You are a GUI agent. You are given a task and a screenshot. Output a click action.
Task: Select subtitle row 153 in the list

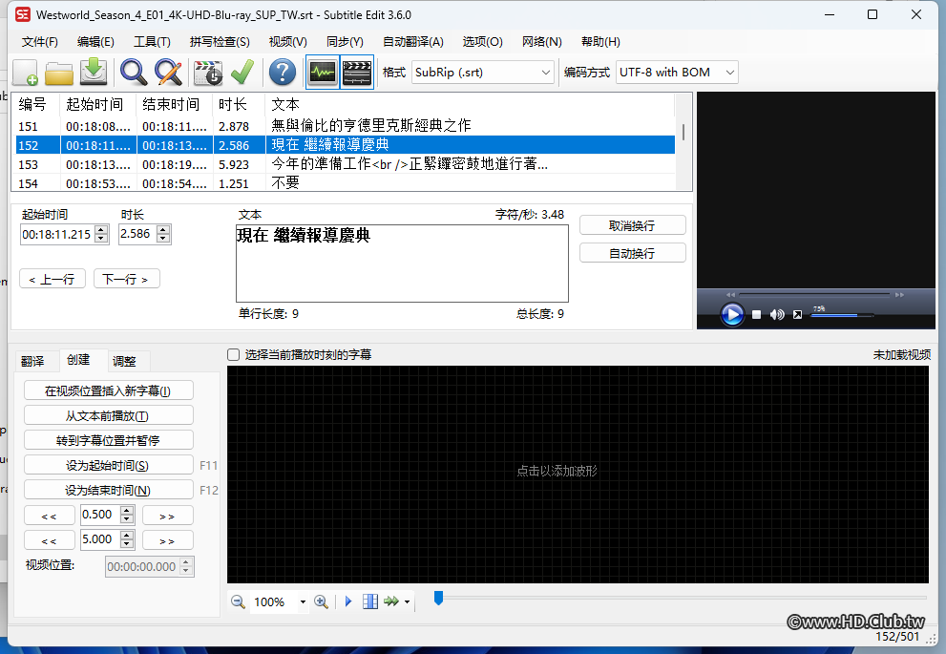[x=286, y=165]
